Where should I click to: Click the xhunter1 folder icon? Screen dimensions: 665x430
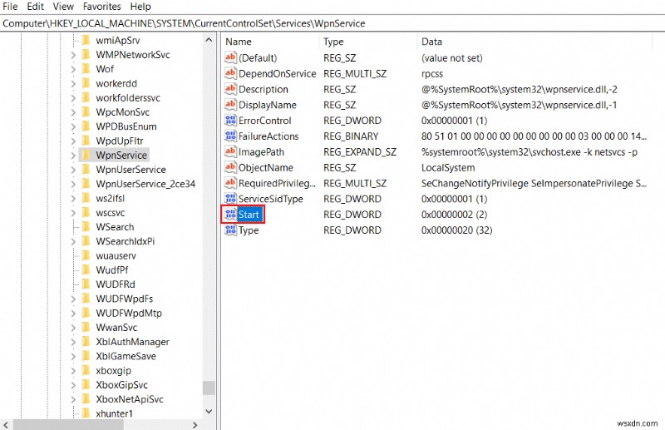pos(86,413)
